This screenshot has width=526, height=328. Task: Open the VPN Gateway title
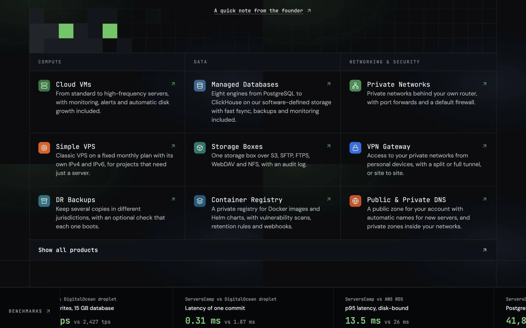pos(389,146)
